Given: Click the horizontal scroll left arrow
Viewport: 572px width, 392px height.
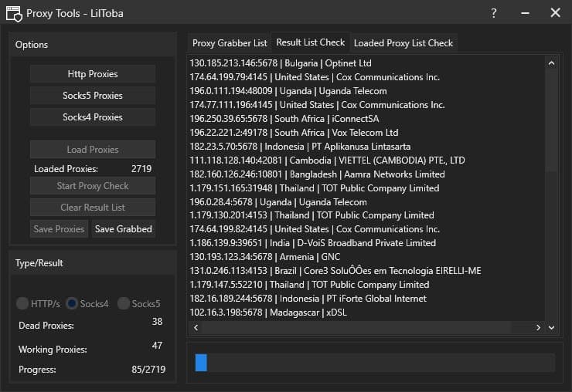Looking at the screenshot, I should [196, 327].
